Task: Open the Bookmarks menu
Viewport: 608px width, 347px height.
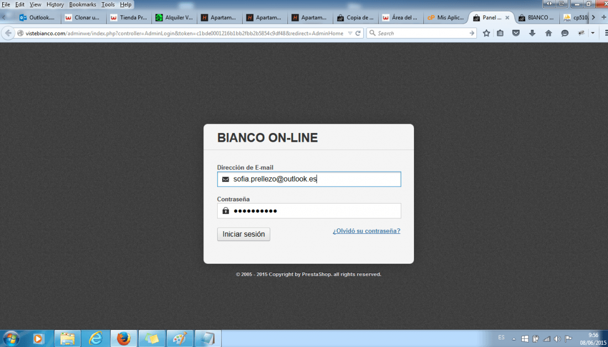Action: (x=82, y=4)
